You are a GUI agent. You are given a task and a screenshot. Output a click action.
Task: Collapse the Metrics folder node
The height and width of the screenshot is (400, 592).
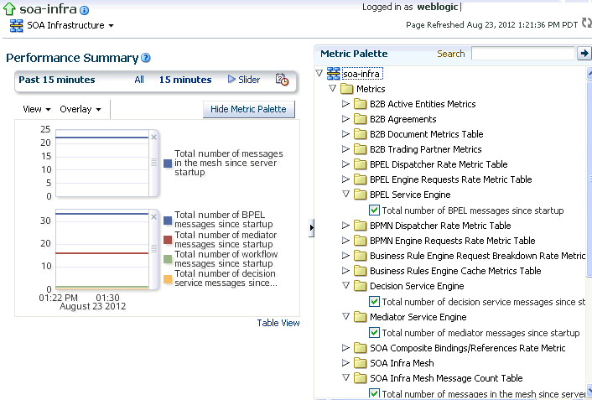[333, 88]
